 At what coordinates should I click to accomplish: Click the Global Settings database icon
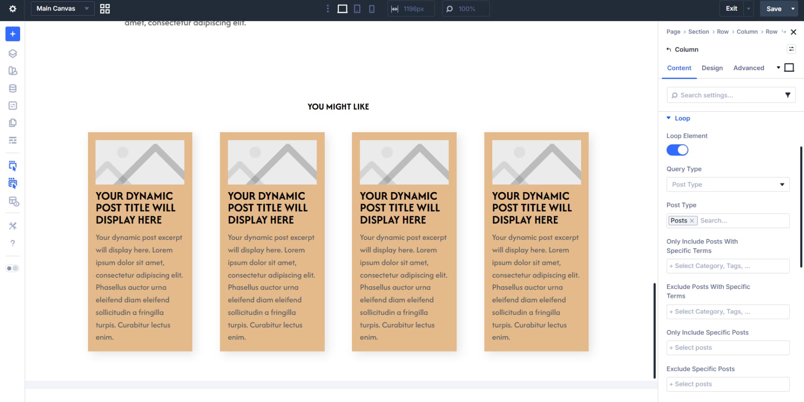click(13, 88)
